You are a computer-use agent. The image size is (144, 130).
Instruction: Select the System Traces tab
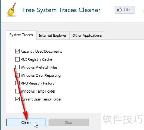pyautogui.click(x=21, y=35)
